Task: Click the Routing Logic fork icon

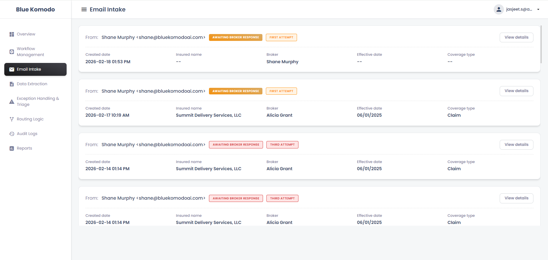Action: click(12, 119)
